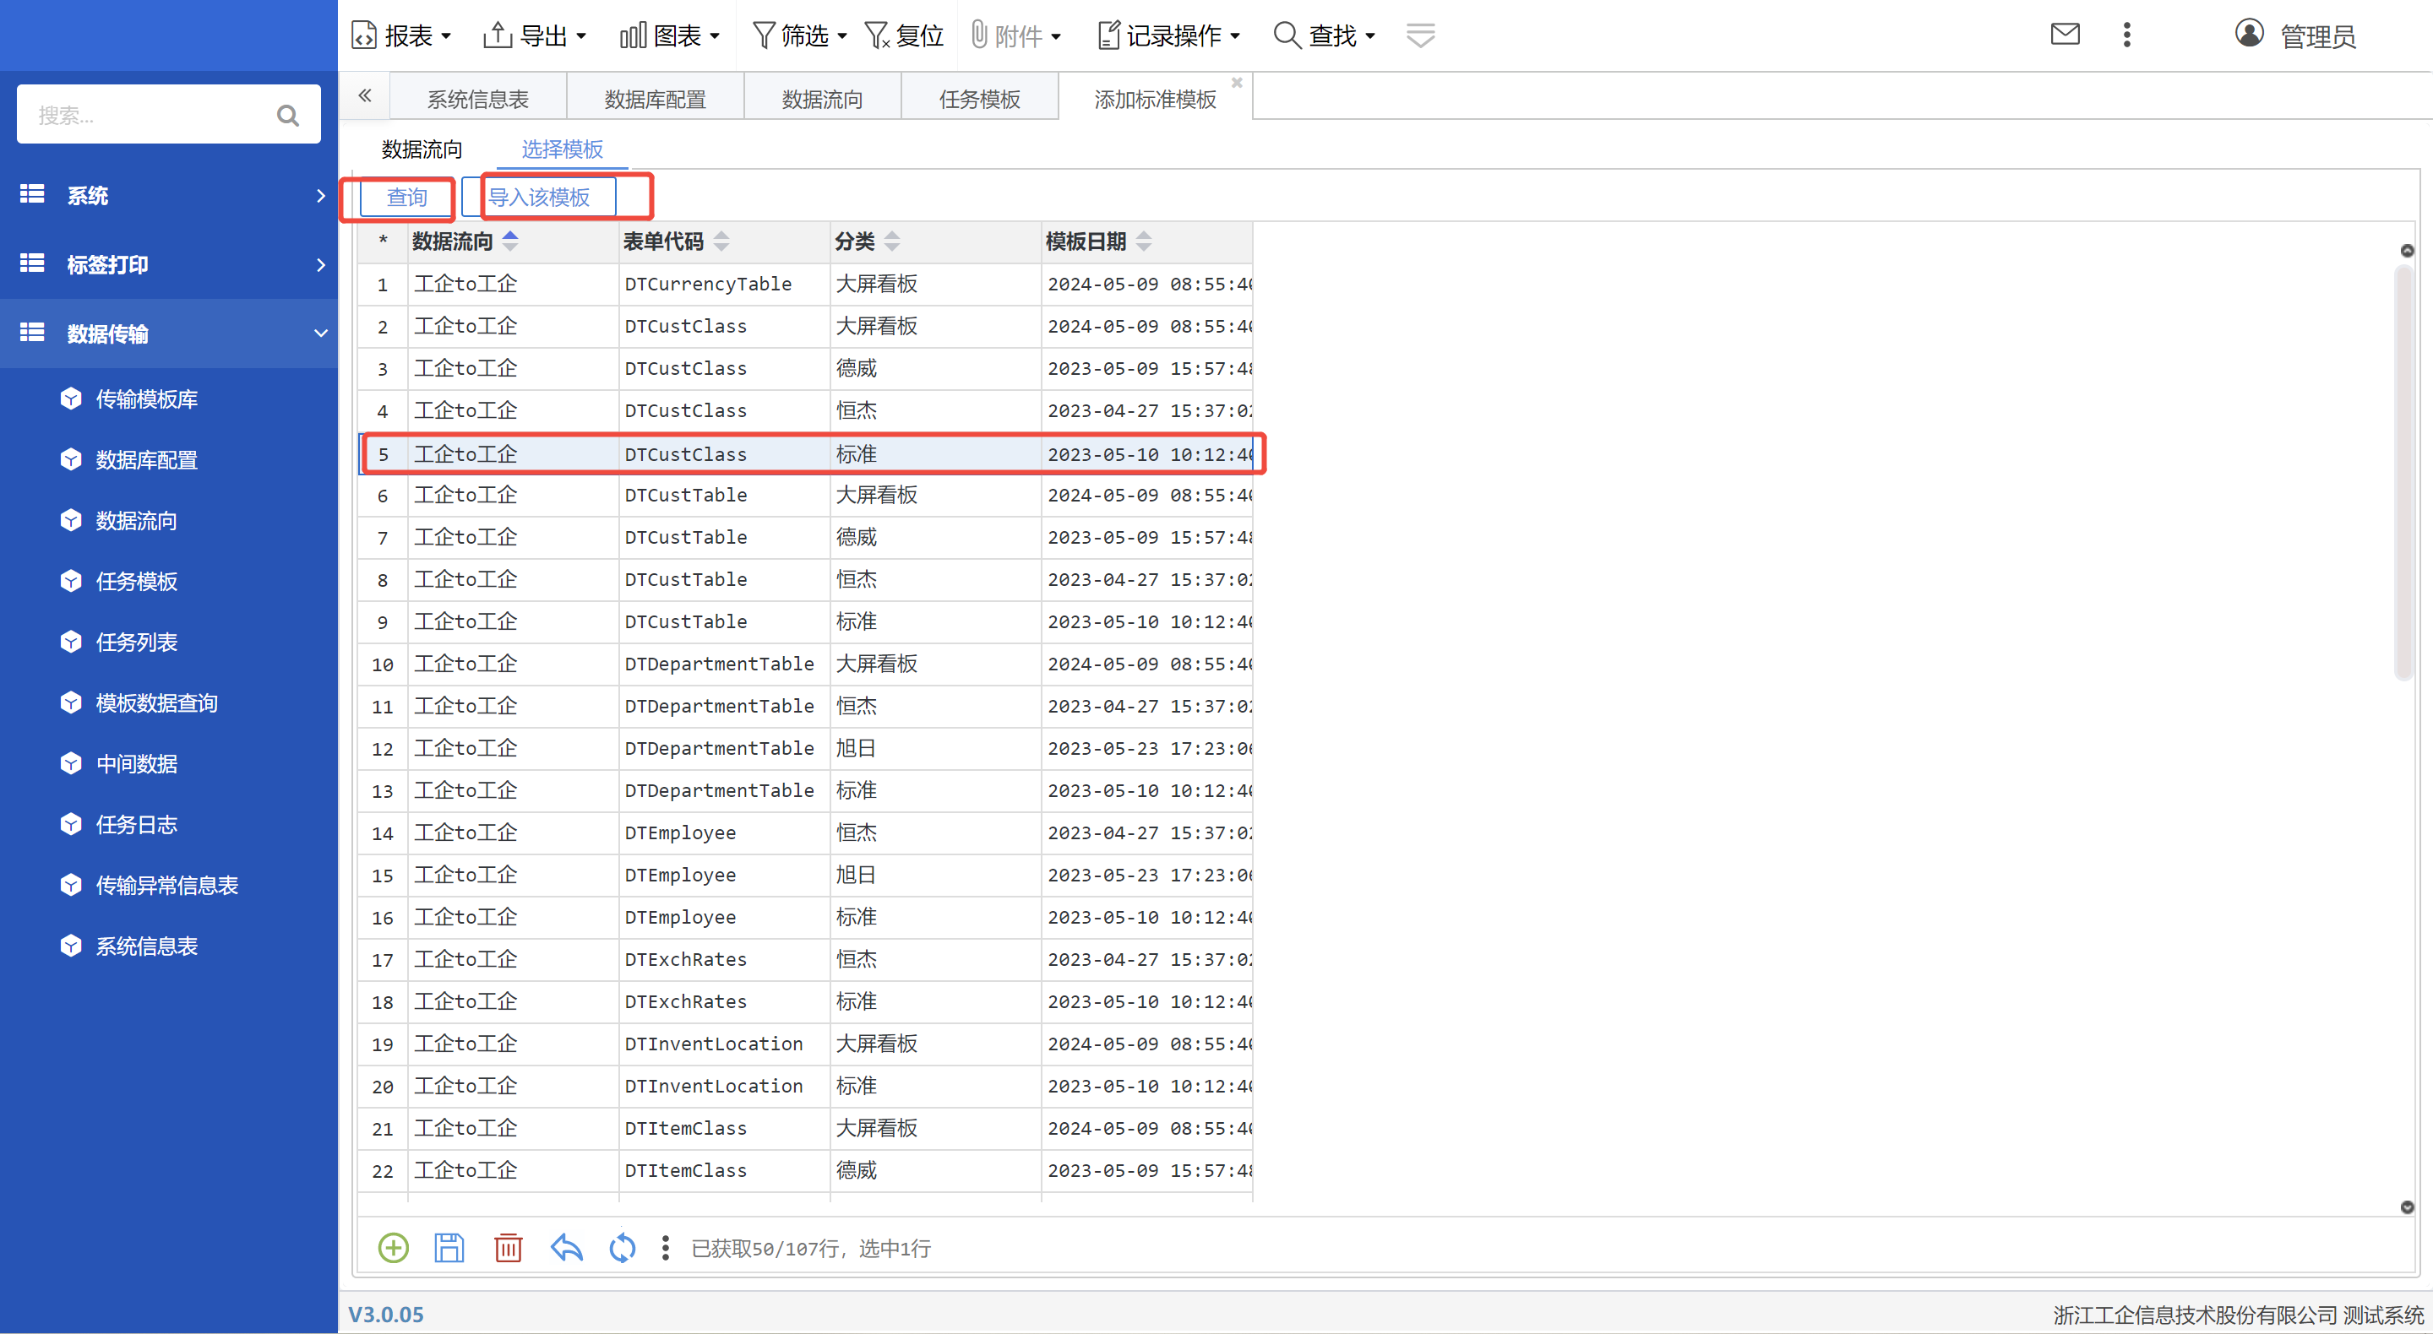This screenshot has width=2433, height=1334.
Task: Switch to 数据库配置 tab
Action: (x=655, y=99)
